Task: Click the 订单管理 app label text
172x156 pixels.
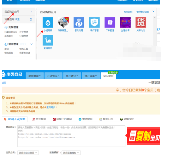Action: (110, 30)
